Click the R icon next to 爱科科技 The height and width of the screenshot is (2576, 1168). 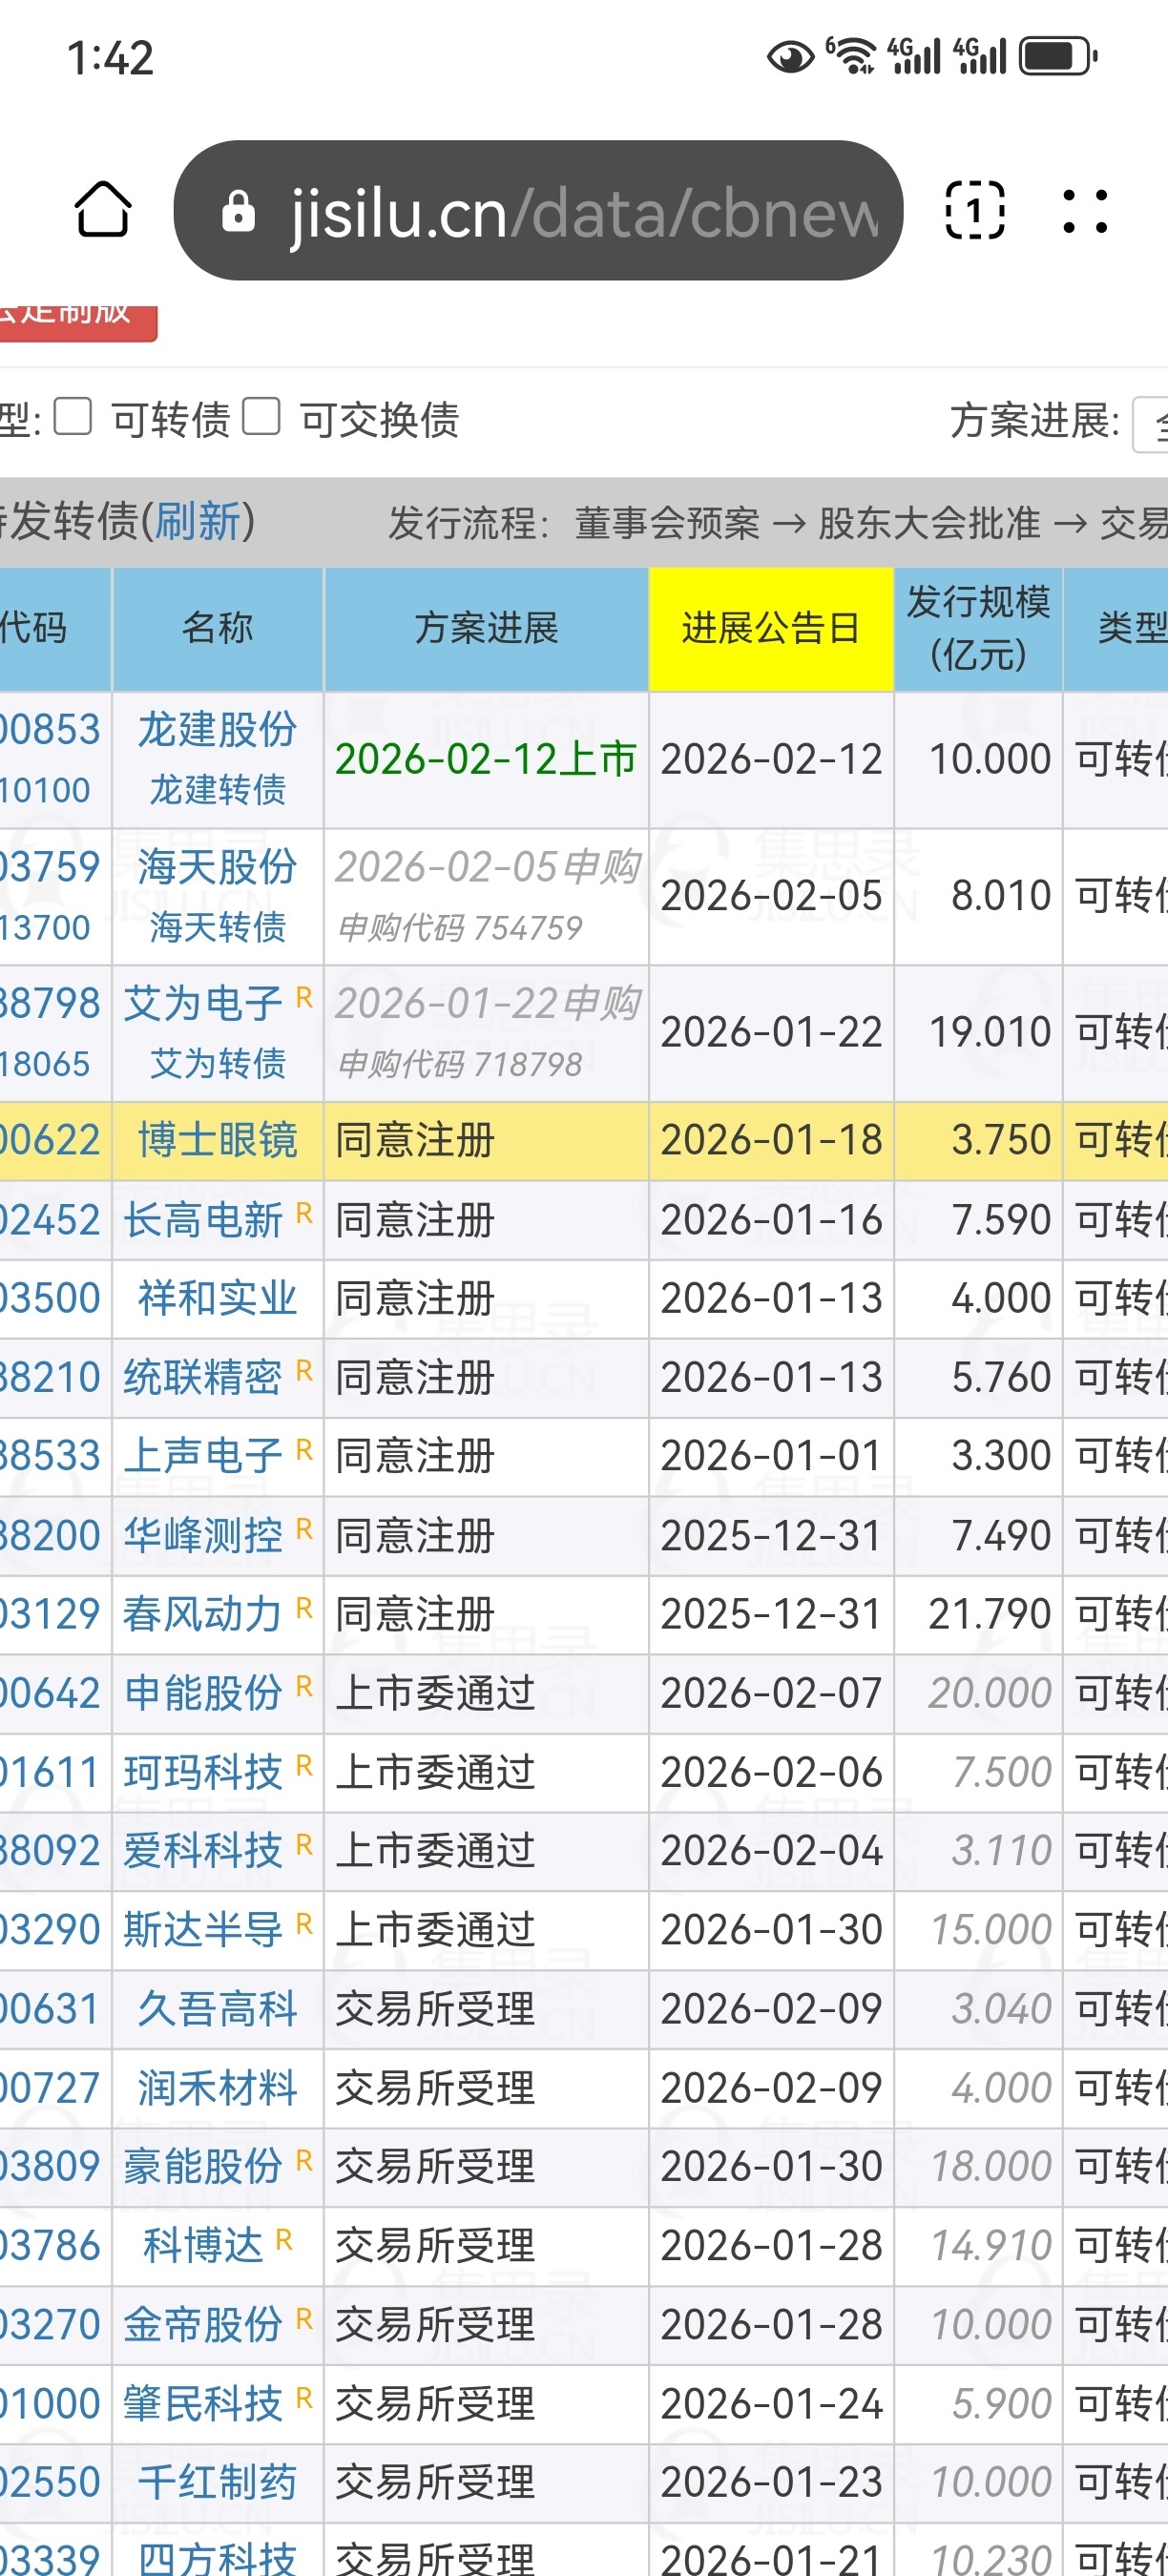click(x=305, y=1844)
